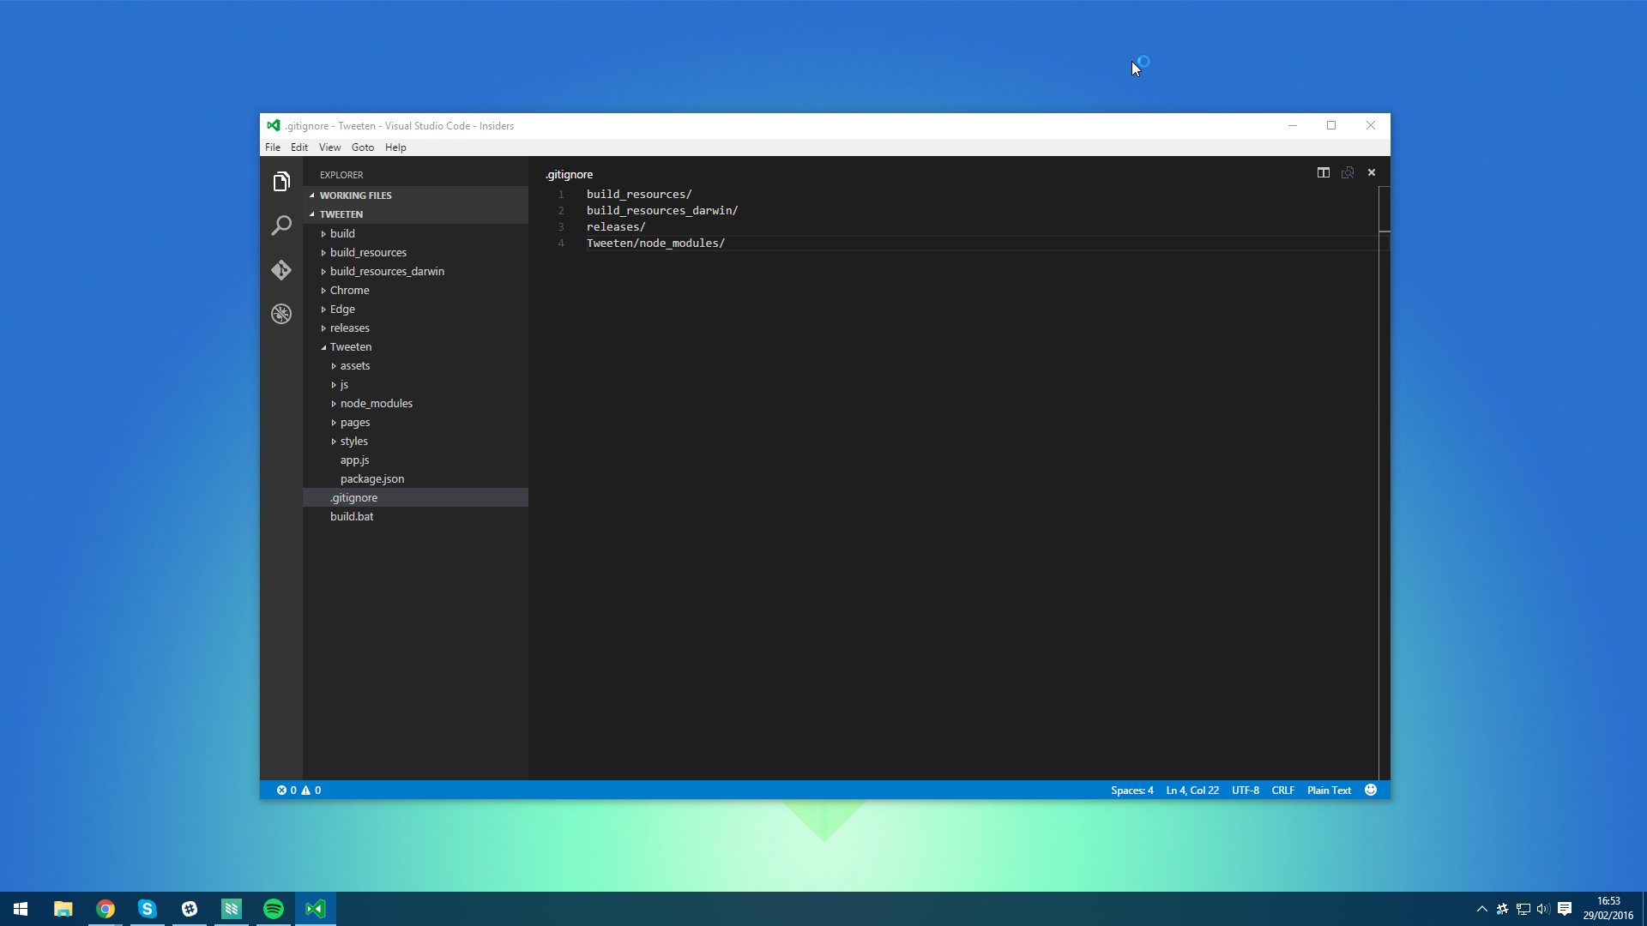Open Spotify from the taskbar
The width and height of the screenshot is (1647, 926).
273,909
